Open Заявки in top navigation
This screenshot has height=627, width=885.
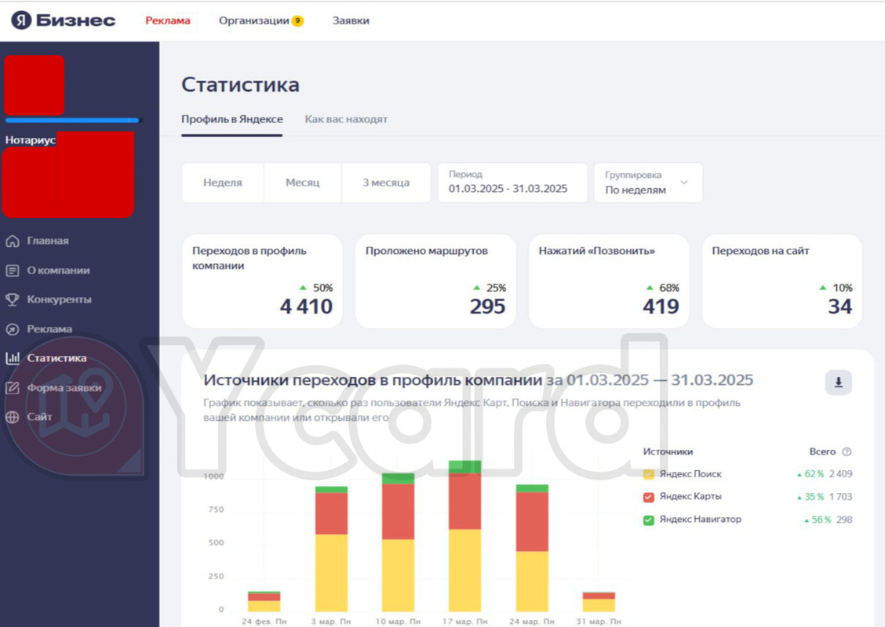351,21
